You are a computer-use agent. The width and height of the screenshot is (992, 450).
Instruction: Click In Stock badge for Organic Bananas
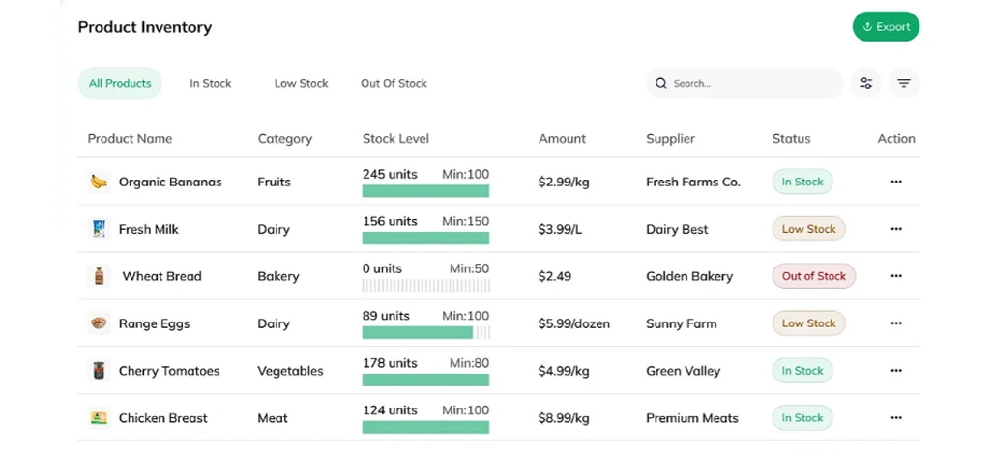click(802, 182)
